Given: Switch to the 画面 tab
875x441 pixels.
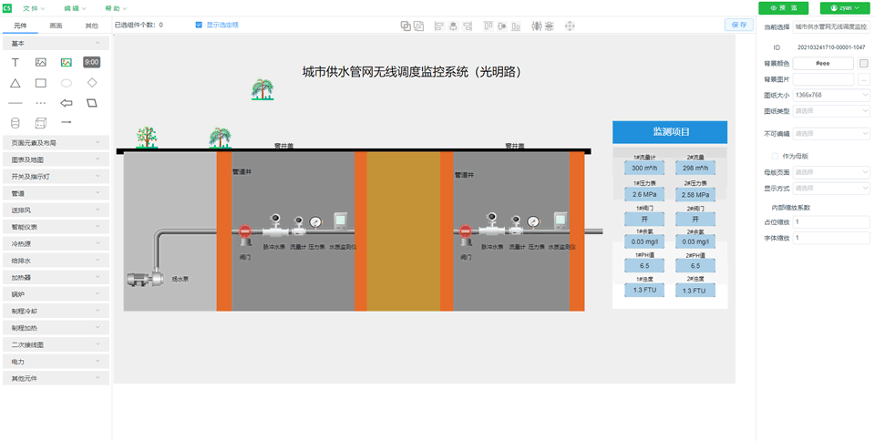Looking at the screenshot, I should pos(56,26).
